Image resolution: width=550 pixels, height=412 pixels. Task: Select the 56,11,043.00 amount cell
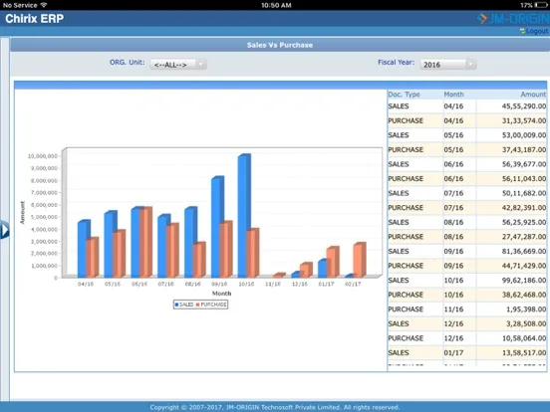[x=511, y=179]
